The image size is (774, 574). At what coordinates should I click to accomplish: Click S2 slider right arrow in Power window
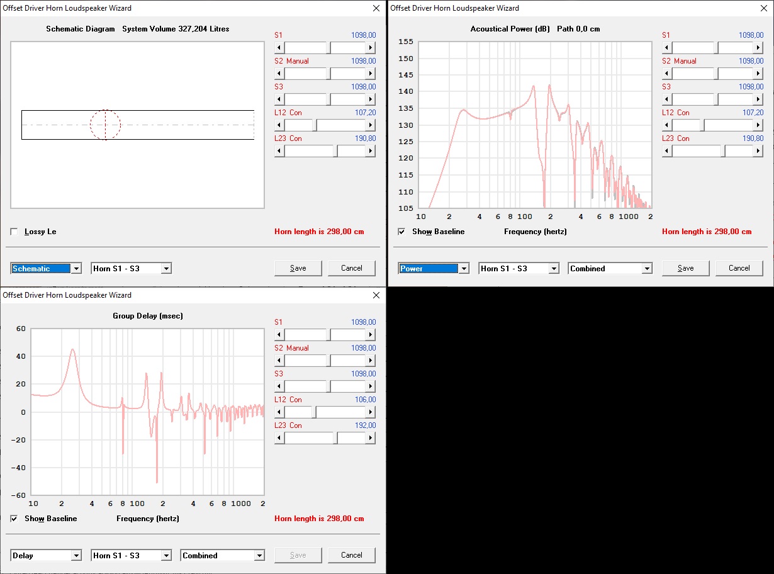pyautogui.click(x=758, y=74)
